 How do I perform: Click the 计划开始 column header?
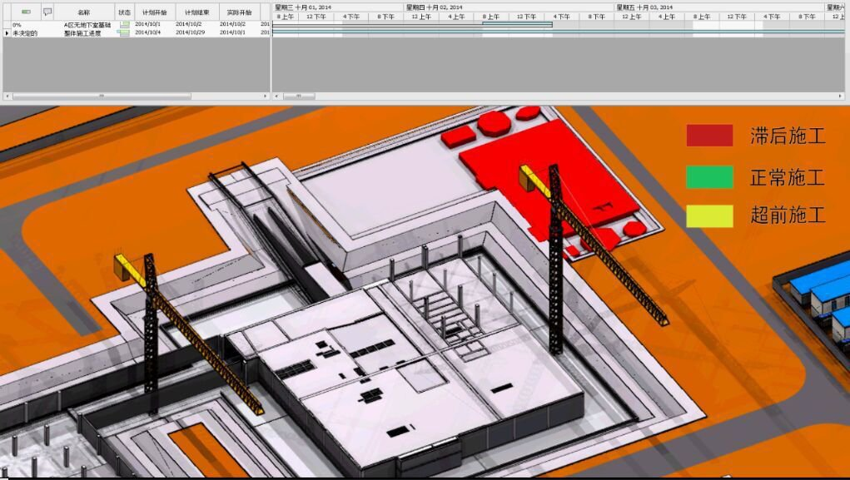[x=155, y=12]
